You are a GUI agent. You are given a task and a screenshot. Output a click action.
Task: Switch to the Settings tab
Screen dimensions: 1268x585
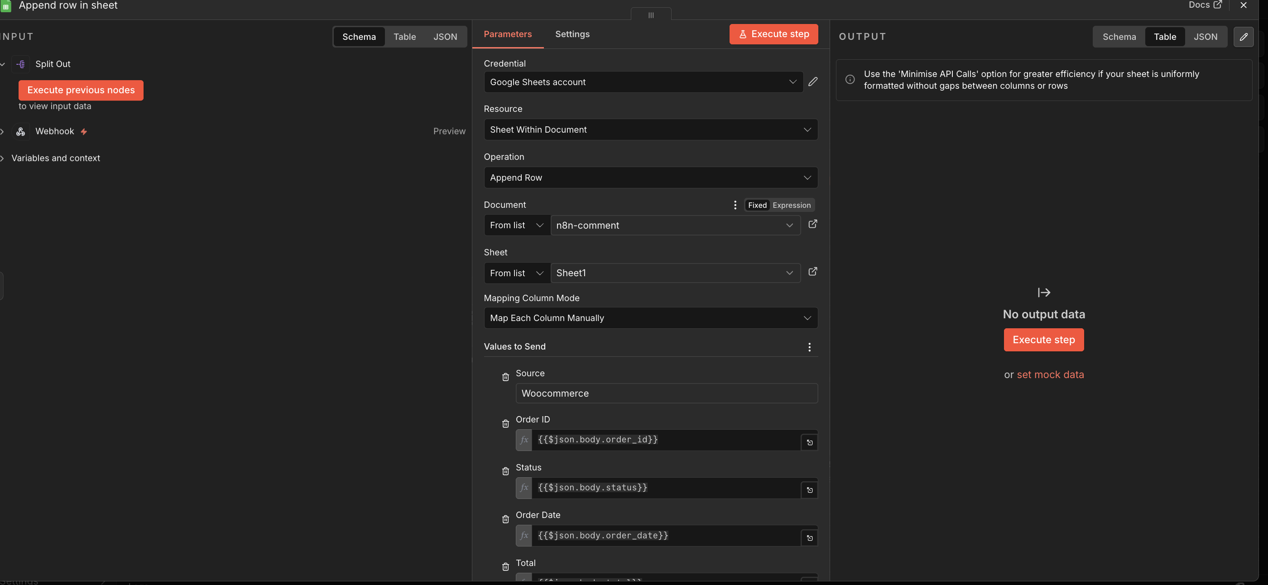572,34
